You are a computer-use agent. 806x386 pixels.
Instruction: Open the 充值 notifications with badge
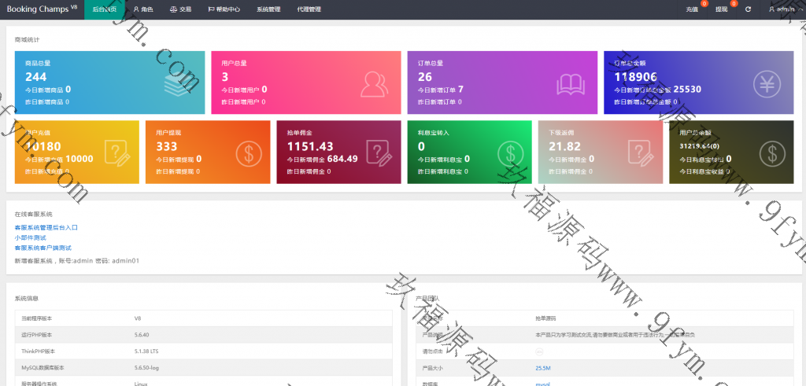(692, 9)
